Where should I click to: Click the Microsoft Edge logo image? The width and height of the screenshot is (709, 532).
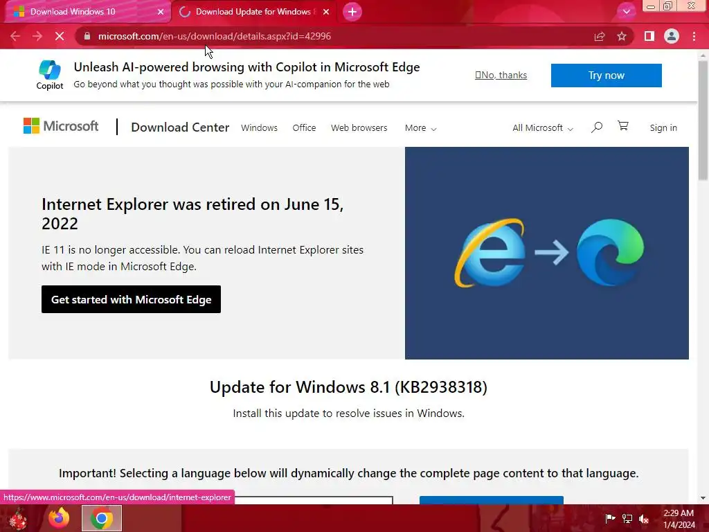click(610, 252)
